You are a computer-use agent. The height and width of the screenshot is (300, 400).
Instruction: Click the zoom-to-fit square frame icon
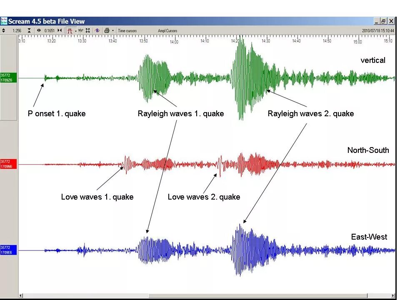(88, 30)
